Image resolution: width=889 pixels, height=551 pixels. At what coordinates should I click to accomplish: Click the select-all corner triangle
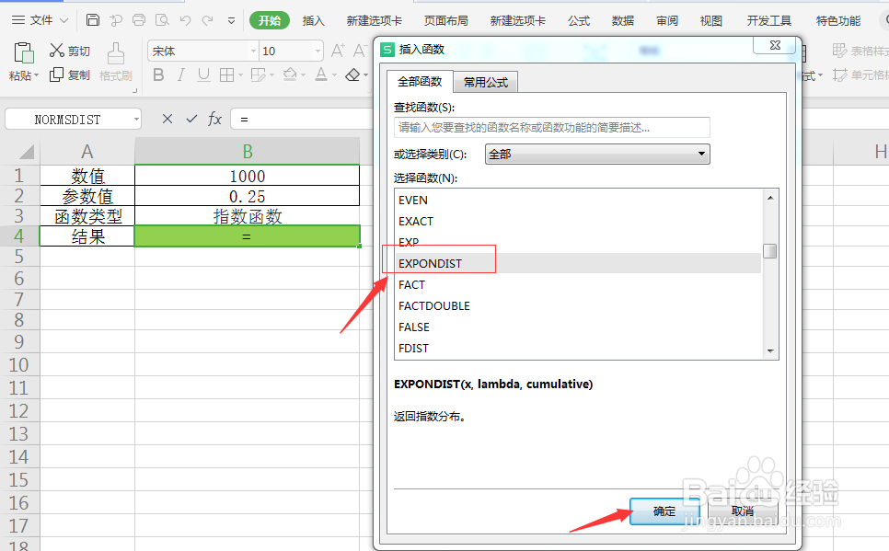pos(26,152)
